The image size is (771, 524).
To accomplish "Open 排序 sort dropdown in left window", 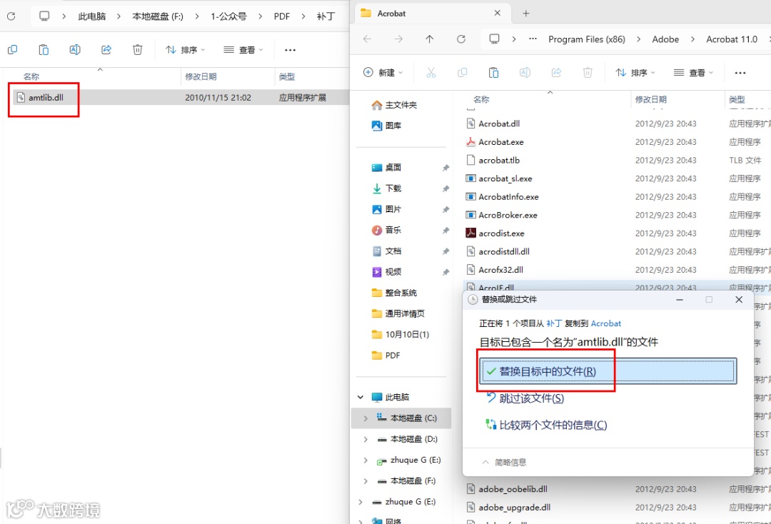I will [185, 50].
